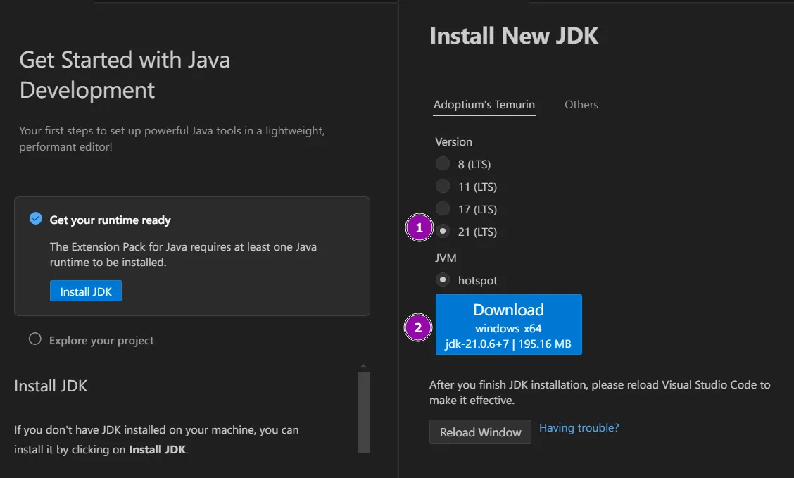Click the empty circle beside Explore your project
794x478 pixels.
[x=35, y=339]
